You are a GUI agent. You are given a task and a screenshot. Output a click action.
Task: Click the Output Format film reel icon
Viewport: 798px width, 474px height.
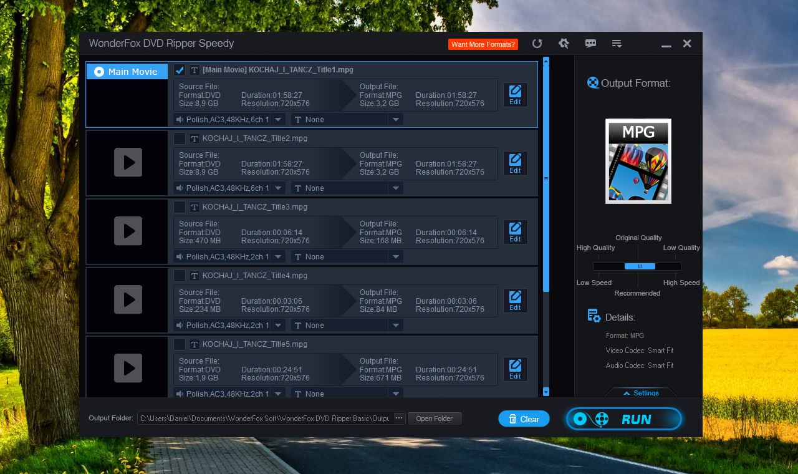click(593, 82)
